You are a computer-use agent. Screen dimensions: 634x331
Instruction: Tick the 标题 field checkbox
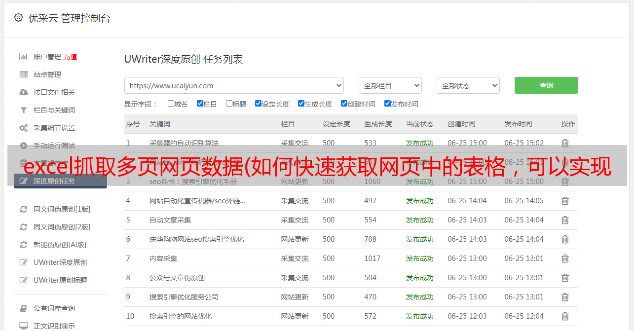(229, 104)
